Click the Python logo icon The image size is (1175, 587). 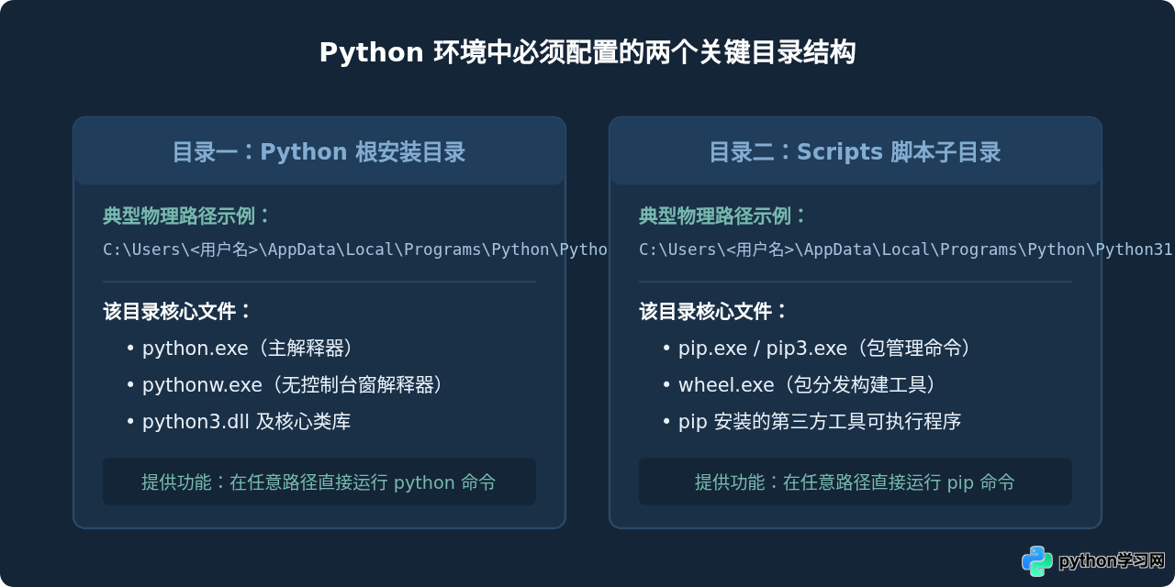1037,561
